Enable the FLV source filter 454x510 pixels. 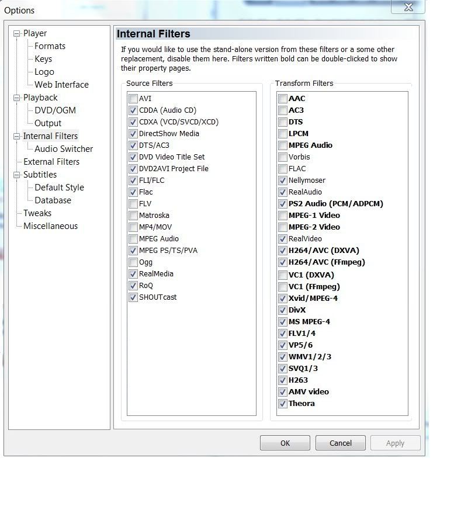click(x=133, y=204)
